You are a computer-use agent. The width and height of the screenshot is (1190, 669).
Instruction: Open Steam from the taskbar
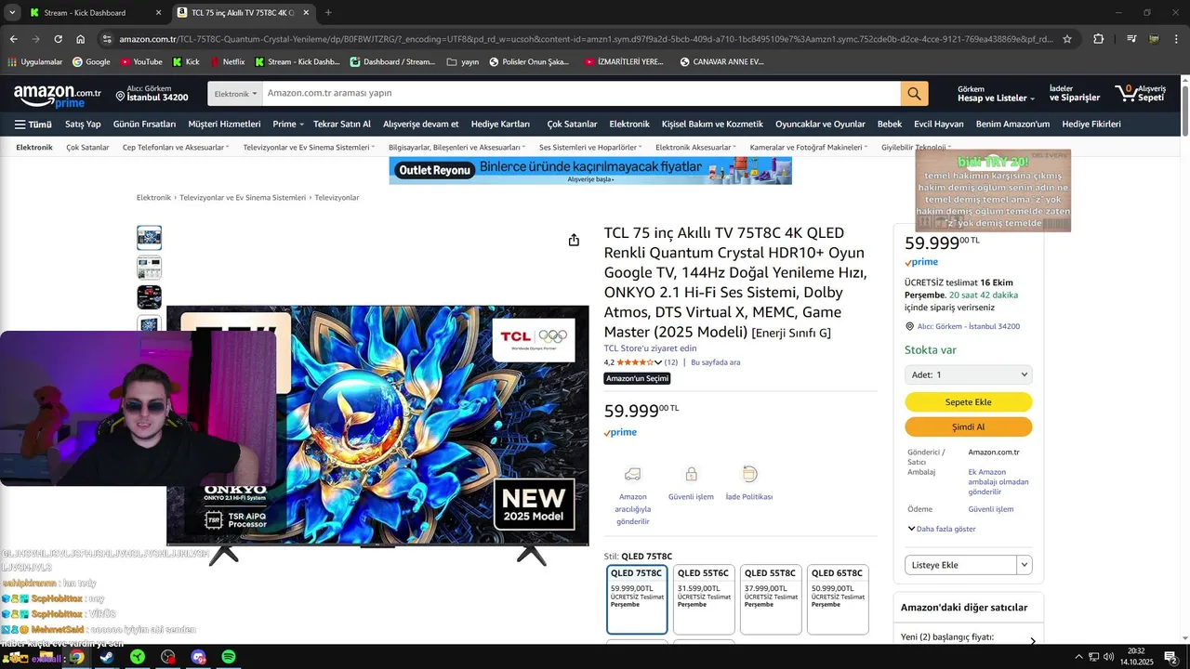pos(107,657)
